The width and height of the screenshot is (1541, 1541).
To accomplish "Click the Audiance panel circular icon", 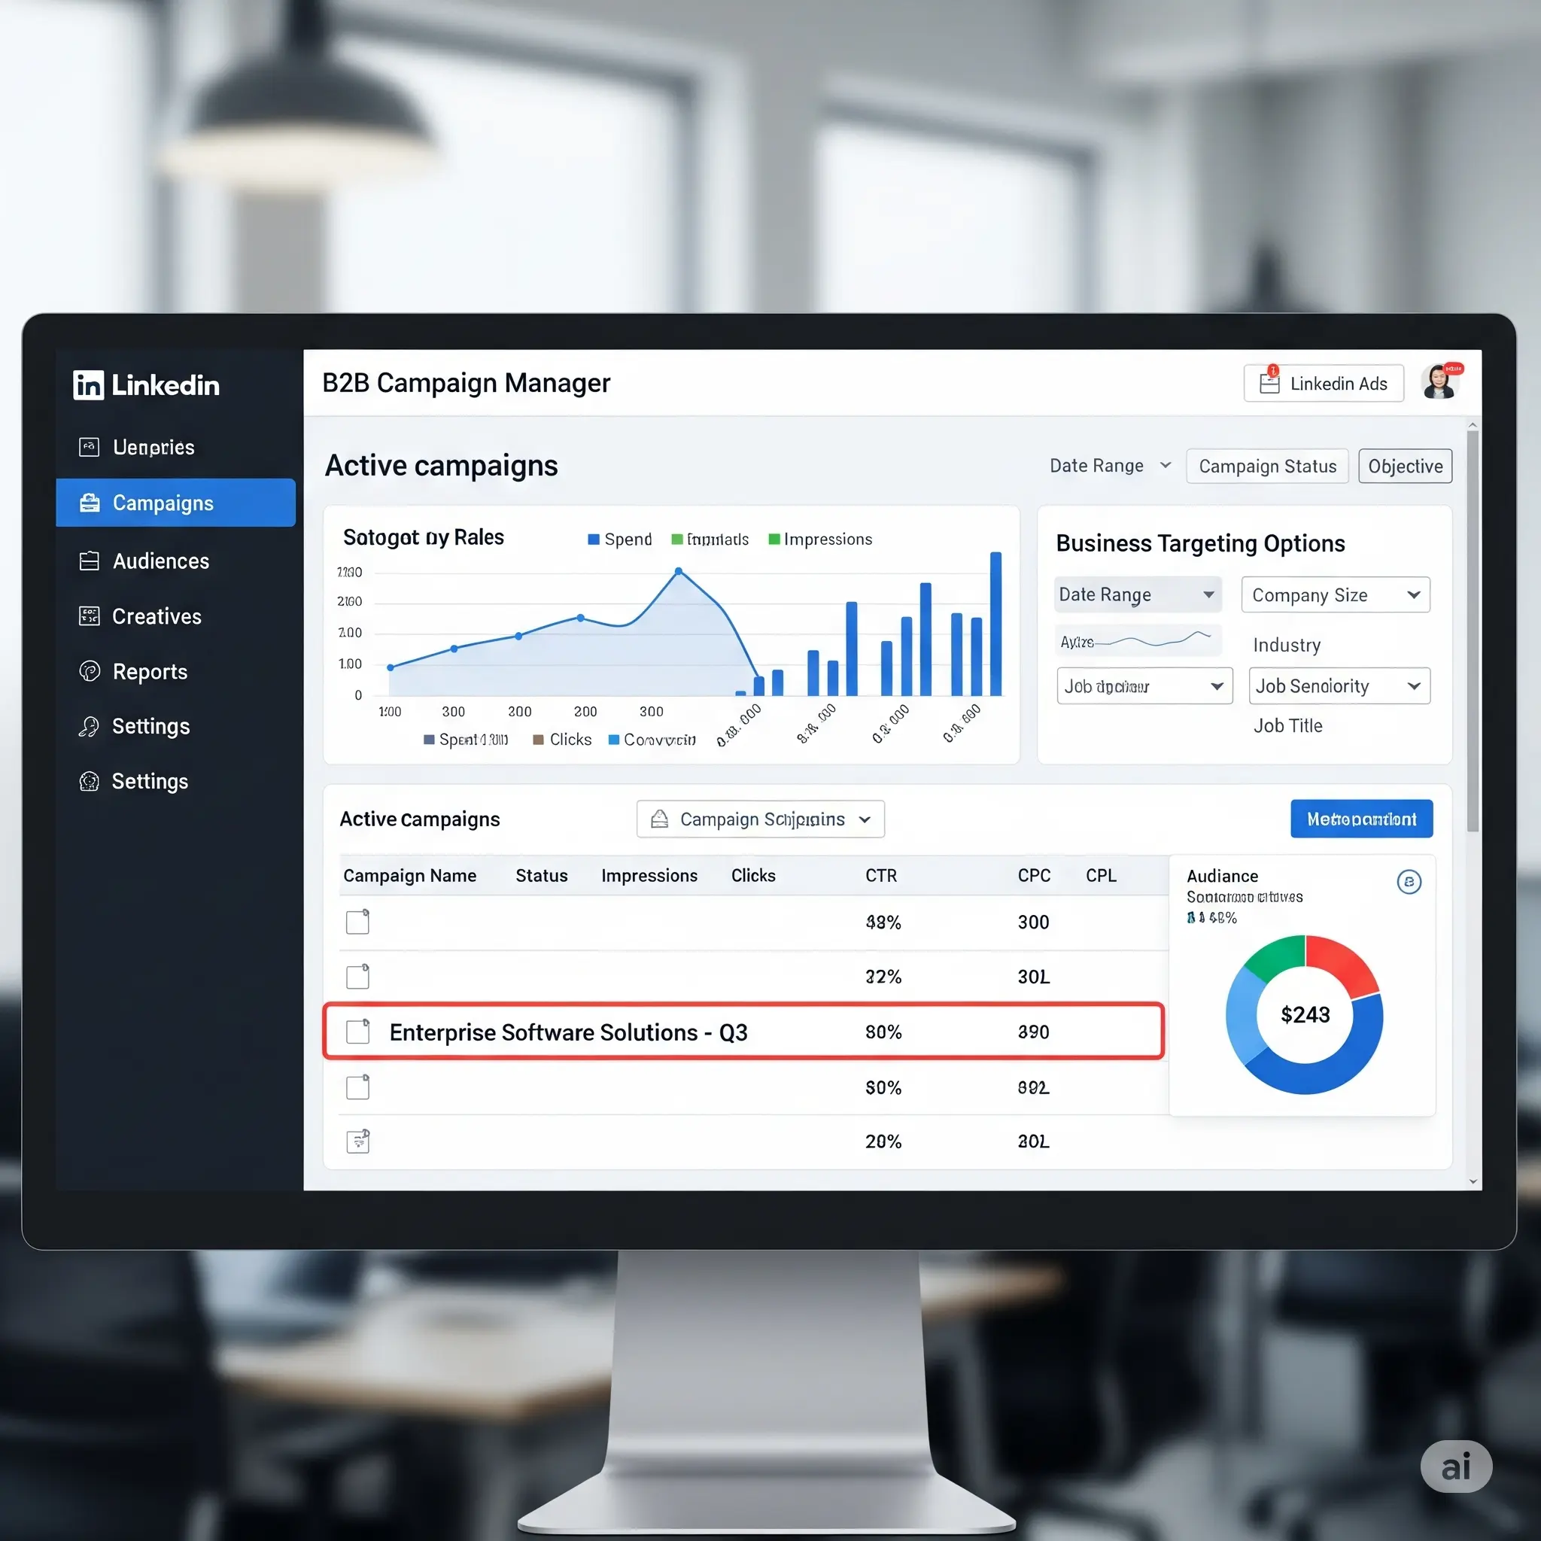I will click(x=1409, y=881).
